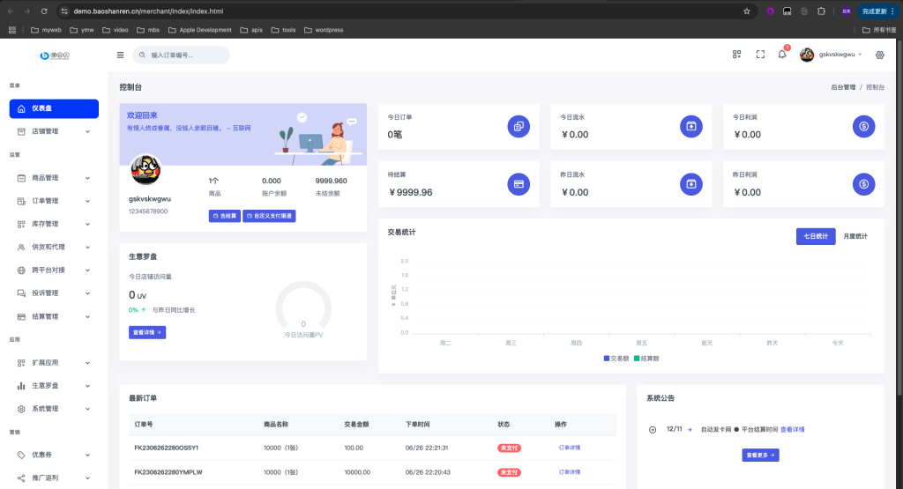Enter fullscreen with the header fullscreen icon
The width and height of the screenshot is (903, 489).
[760, 54]
